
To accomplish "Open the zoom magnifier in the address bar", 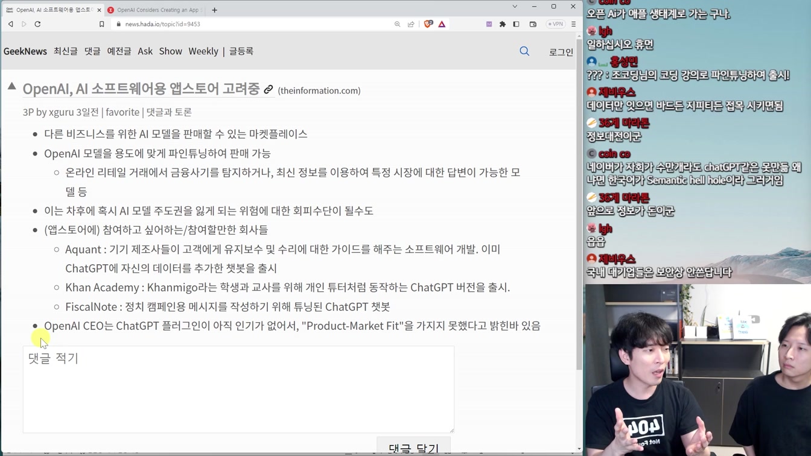I will 397,24.
